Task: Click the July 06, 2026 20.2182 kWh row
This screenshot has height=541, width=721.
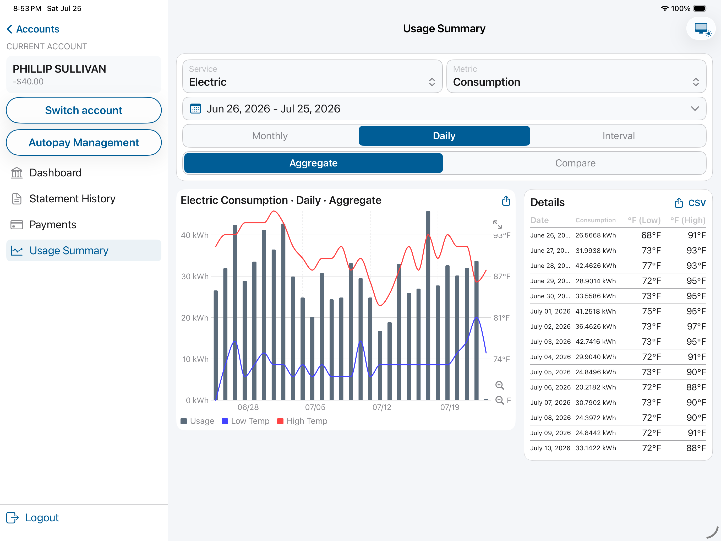Action: [618, 387]
